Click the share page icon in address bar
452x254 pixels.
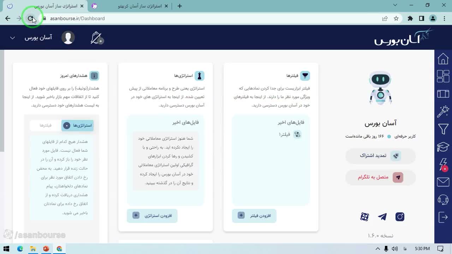(385, 18)
